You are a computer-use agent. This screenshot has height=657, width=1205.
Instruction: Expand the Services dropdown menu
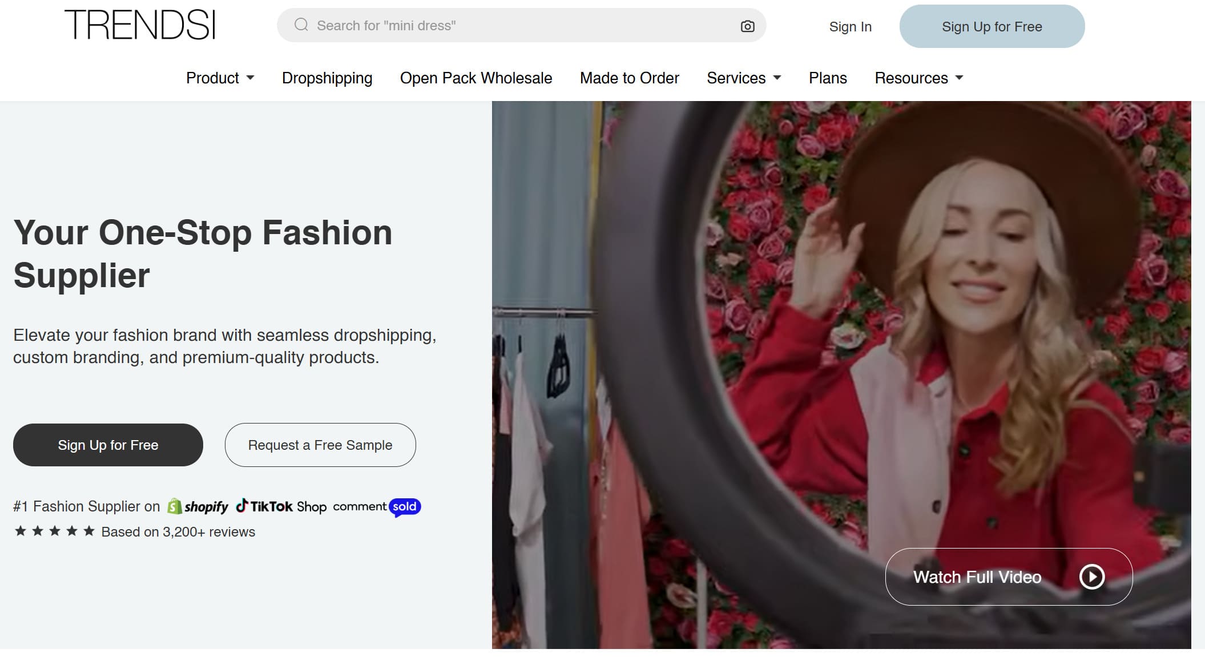[x=744, y=78]
